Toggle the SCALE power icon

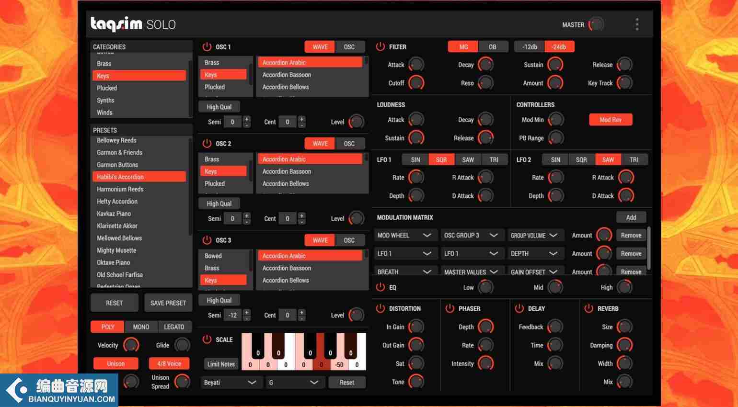pyautogui.click(x=207, y=339)
